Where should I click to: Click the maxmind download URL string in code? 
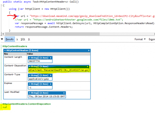(x=92, y=16)
